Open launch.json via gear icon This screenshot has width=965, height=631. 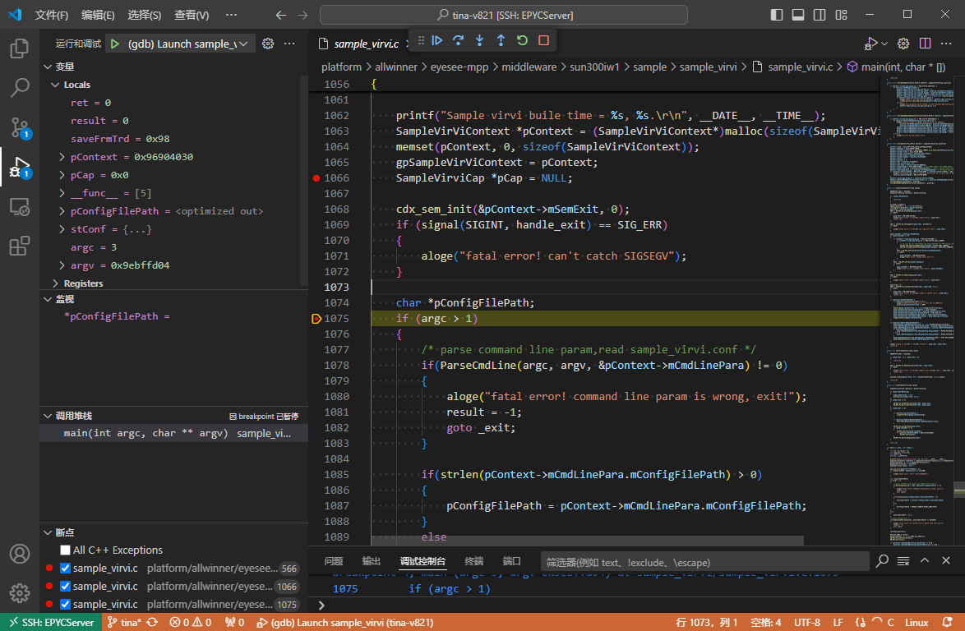(268, 44)
